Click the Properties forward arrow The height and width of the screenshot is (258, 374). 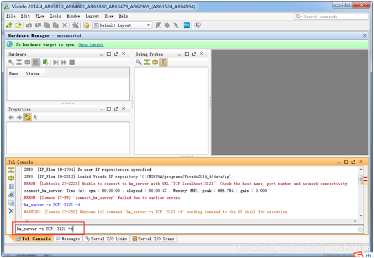(x=19, y=117)
